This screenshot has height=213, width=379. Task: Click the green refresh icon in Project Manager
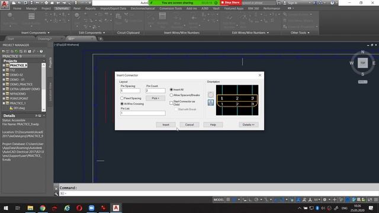[17, 51]
